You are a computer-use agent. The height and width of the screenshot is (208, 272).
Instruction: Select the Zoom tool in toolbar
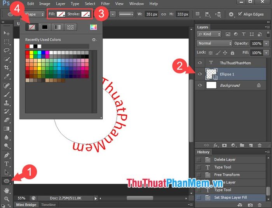click(x=7, y=199)
